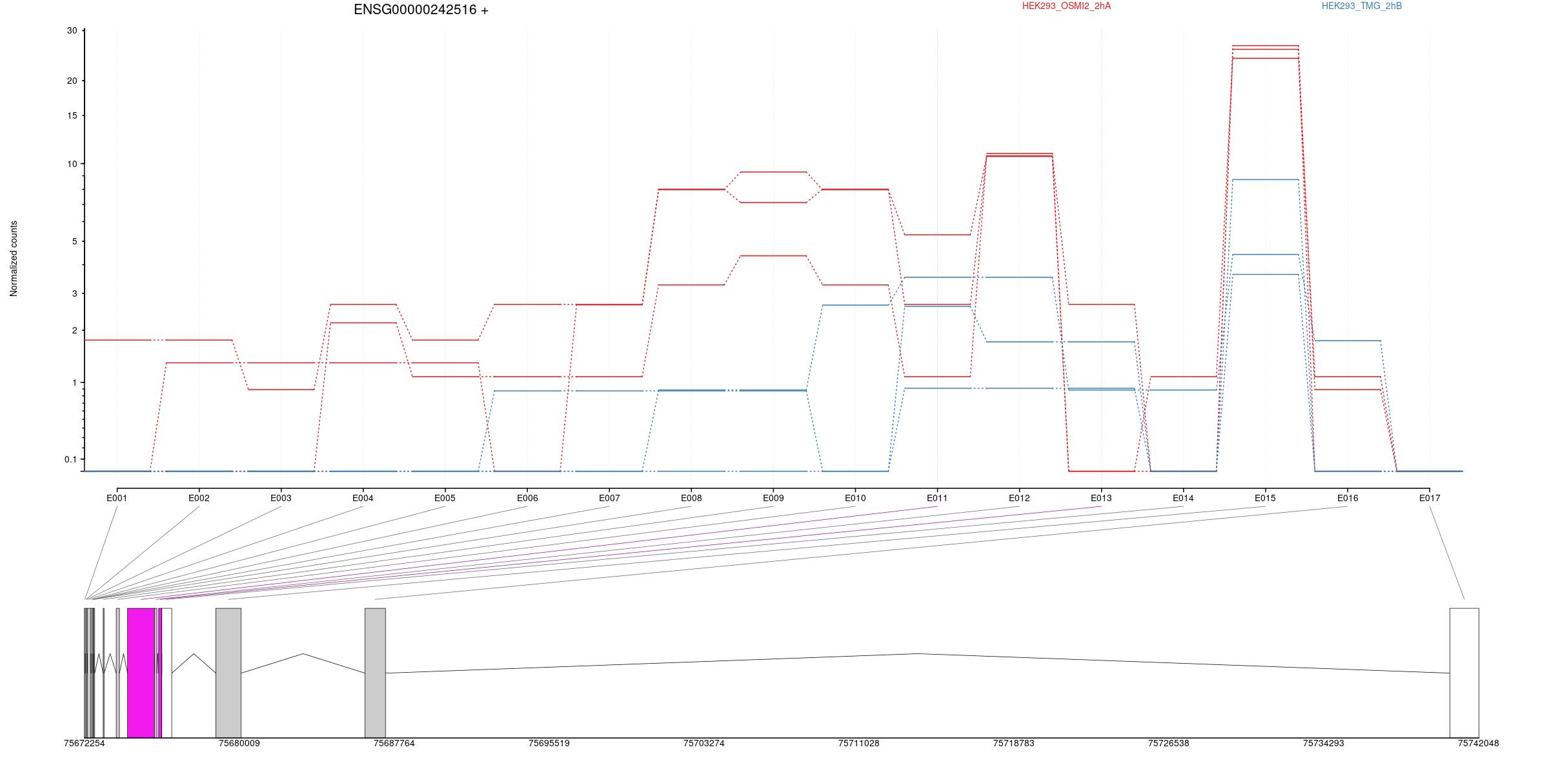
Task: Click genomic coordinate 75711028
Action: [859, 743]
